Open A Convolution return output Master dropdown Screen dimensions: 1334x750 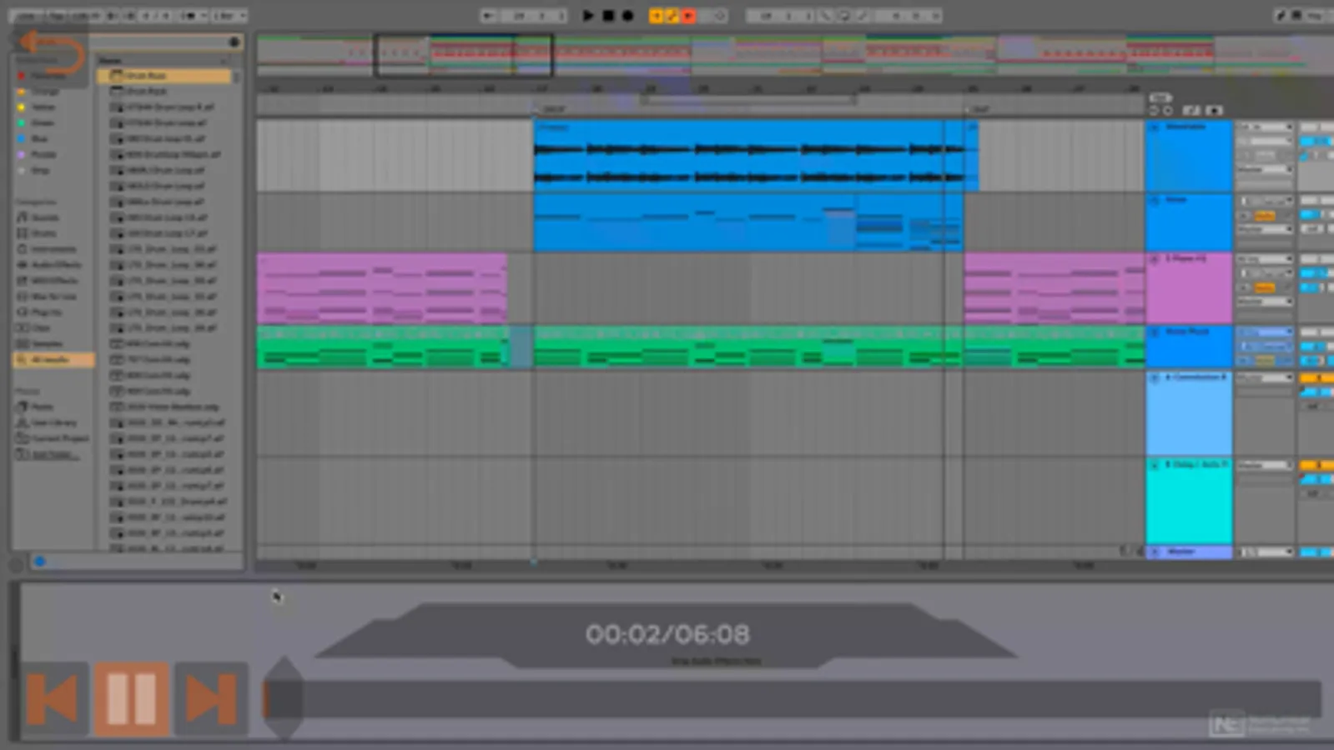(1265, 377)
